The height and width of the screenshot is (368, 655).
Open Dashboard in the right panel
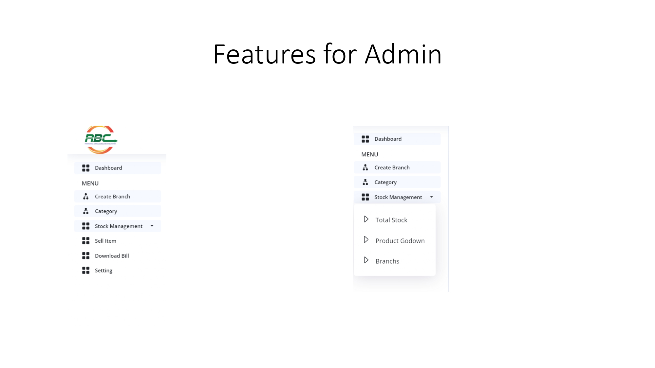[x=397, y=139]
